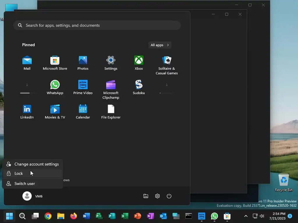Switch to WhatsApp on the taskbar
Viewport: 298px width, 223px height.
(214, 216)
